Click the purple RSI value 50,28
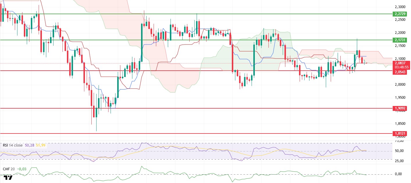Image resolution: width=411 pixels, height=183 pixels. [29, 145]
